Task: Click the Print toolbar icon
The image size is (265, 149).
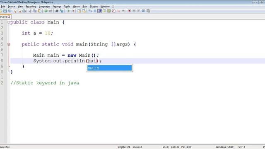Action: coord(24,11)
